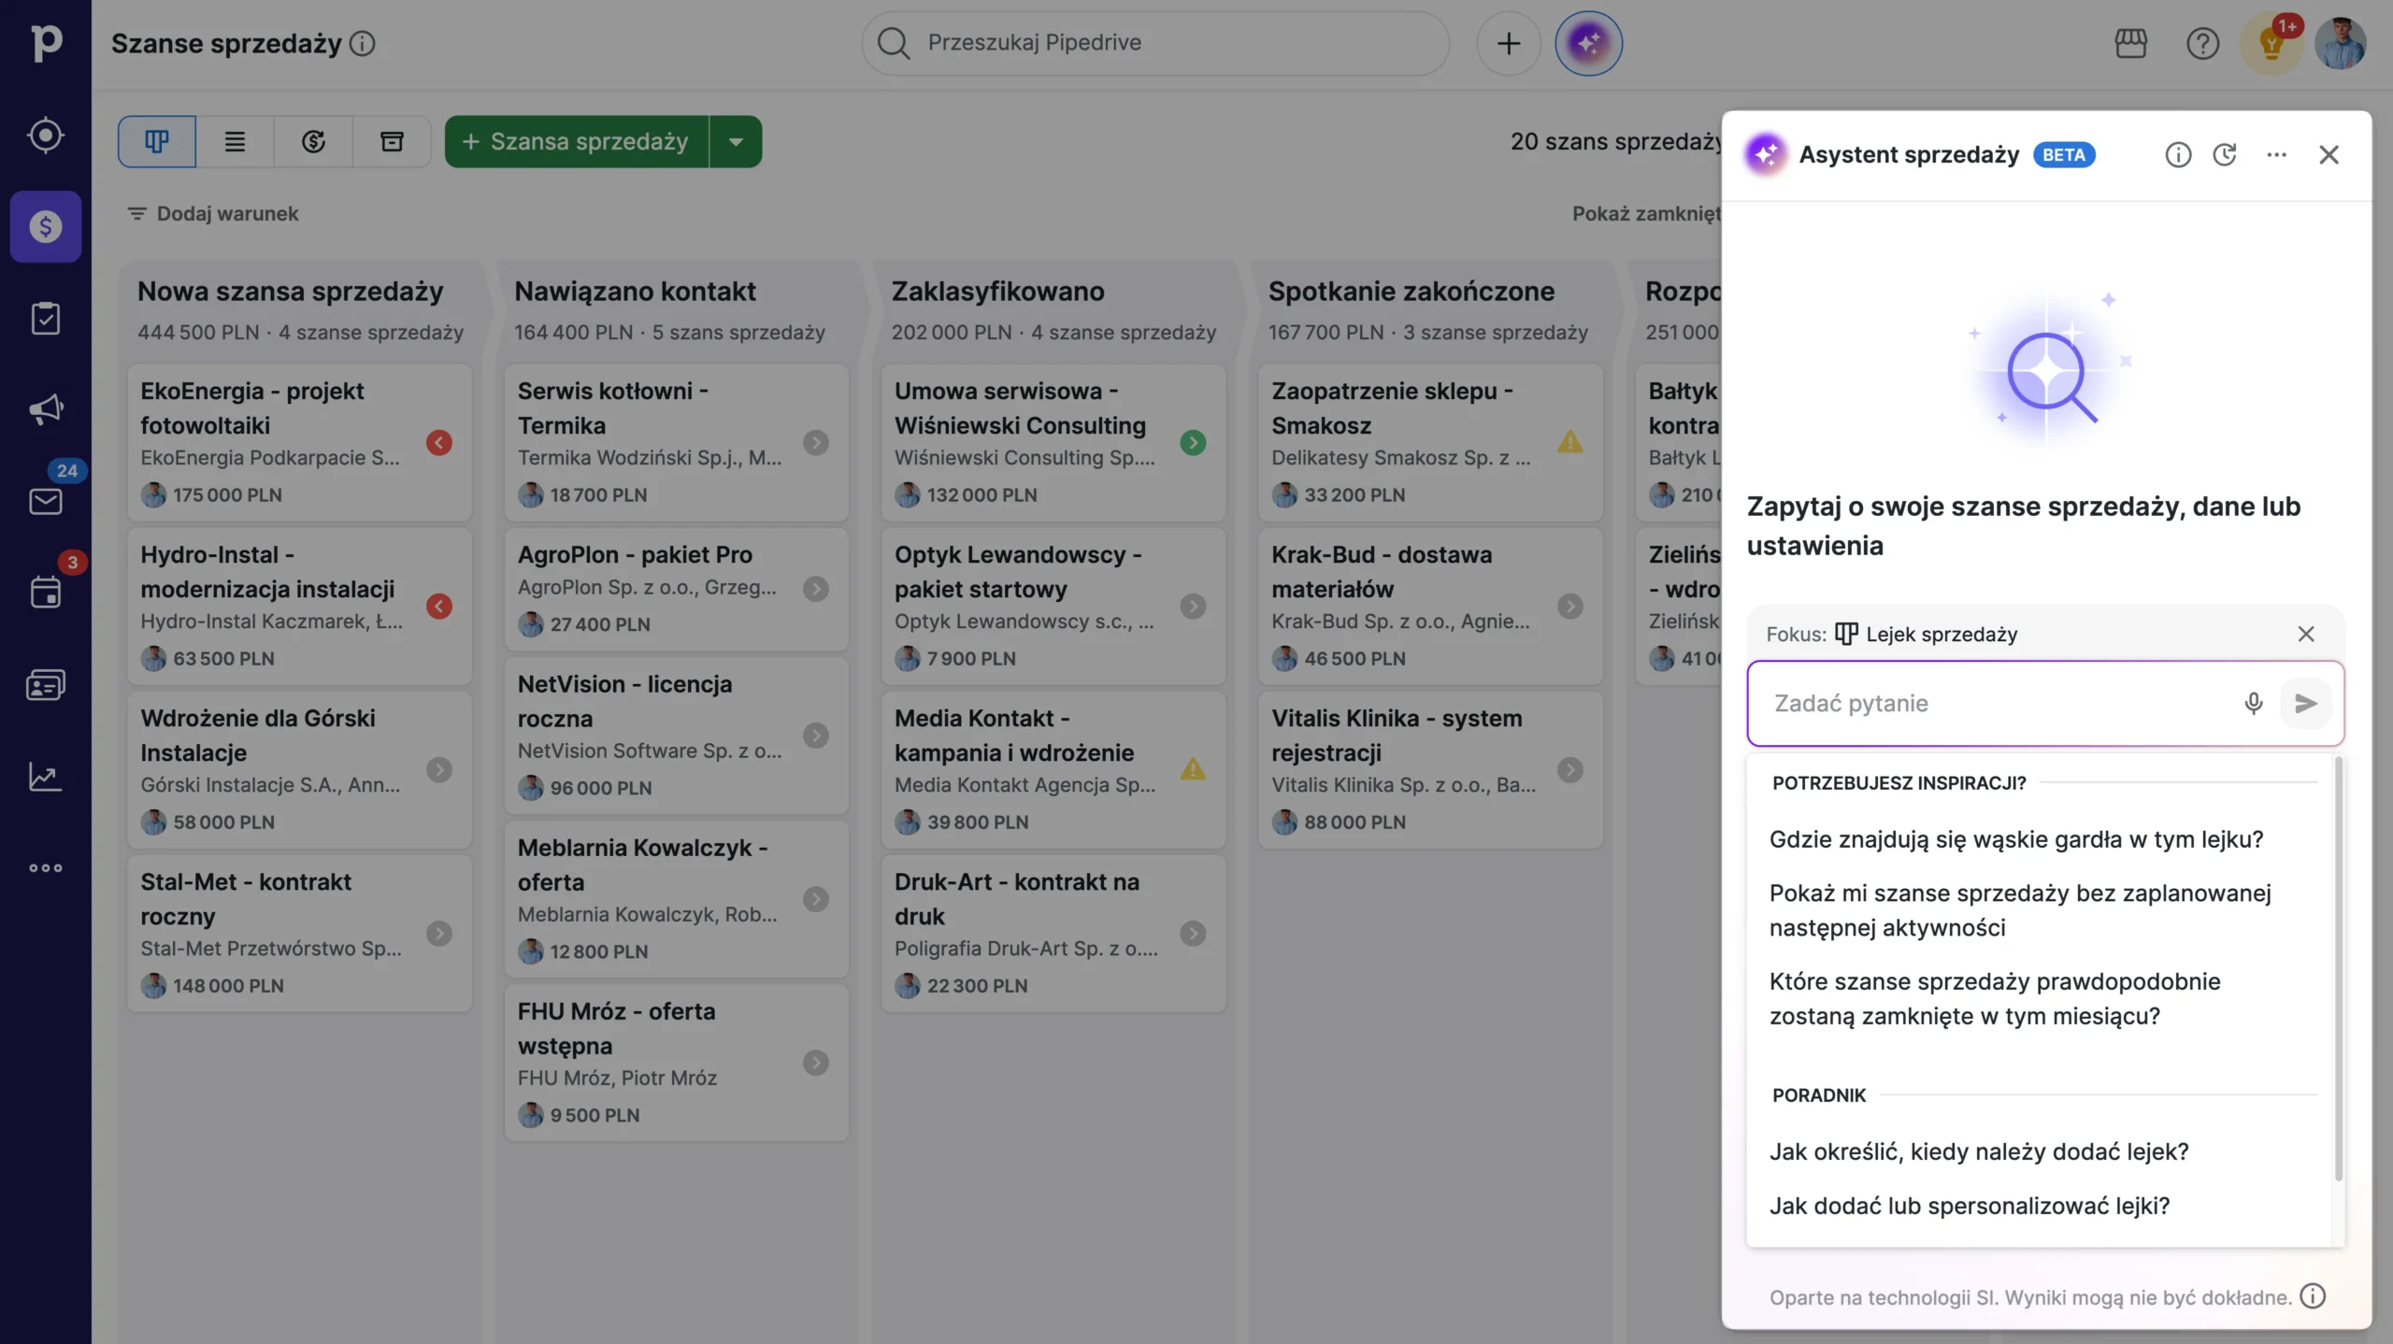The image size is (2393, 1344).
Task: Switch to list view of deals
Action: (x=235, y=141)
